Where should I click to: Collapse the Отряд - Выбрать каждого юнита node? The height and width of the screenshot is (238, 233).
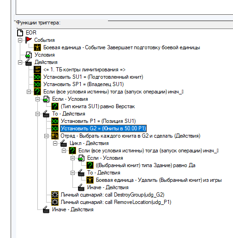(x=46, y=136)
